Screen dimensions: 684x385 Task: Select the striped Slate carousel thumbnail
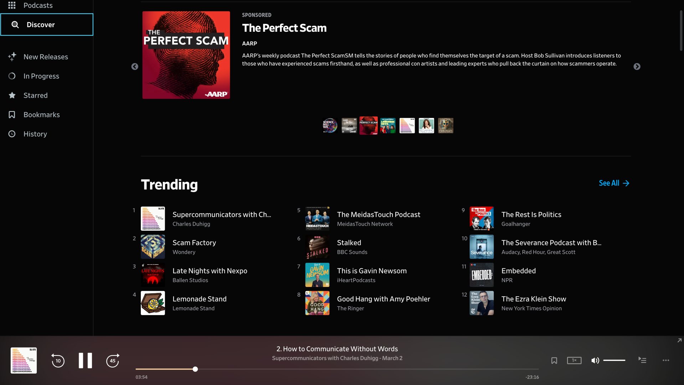(x=407, y=125)
